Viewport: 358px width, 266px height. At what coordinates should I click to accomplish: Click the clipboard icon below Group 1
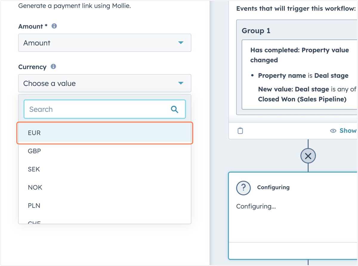tap(240, 130)
